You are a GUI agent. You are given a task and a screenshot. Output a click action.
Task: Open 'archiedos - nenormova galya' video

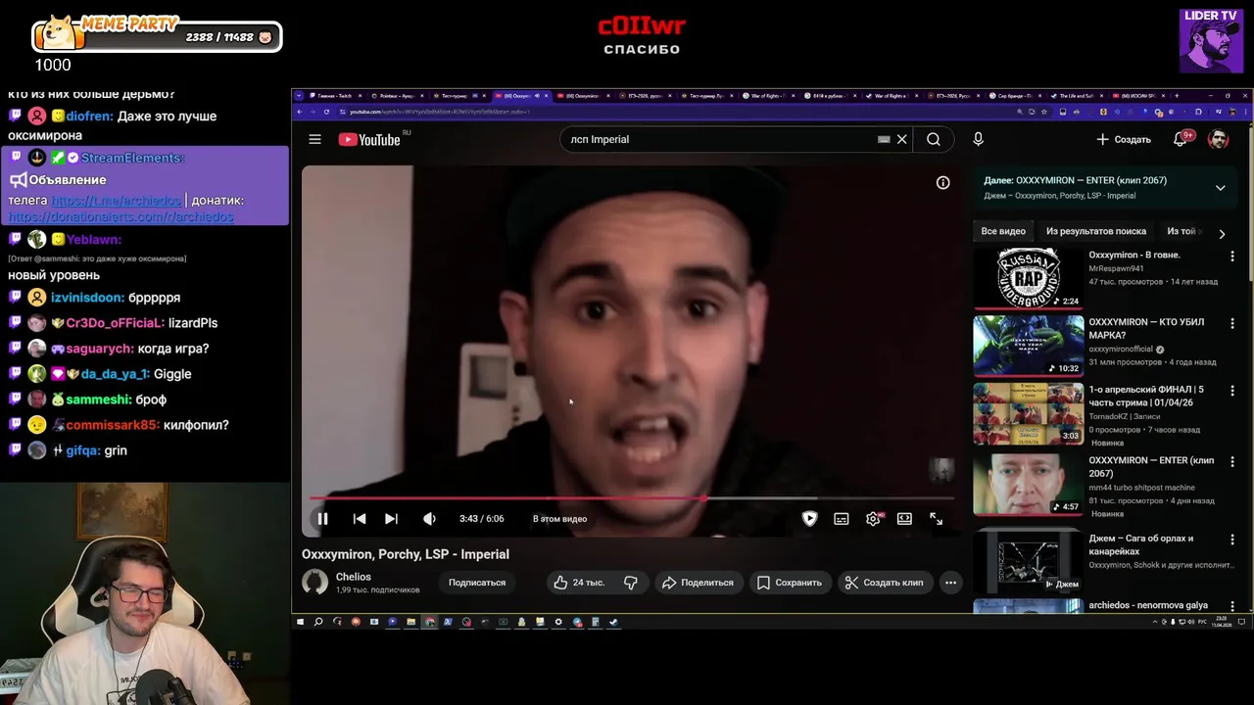pyautogui.click(x=1148, y=605)
